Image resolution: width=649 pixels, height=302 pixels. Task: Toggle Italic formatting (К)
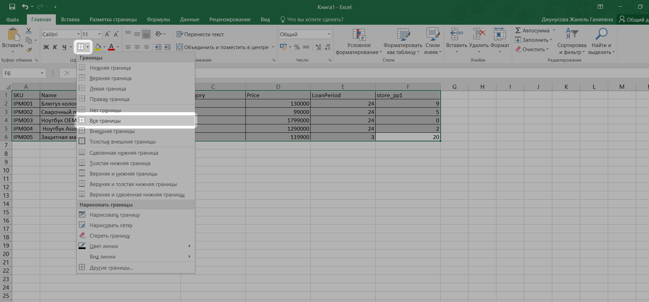pyautogui.click(x=55, y=47)
